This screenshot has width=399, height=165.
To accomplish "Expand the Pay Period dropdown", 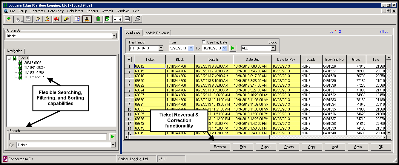I will 146,48.
